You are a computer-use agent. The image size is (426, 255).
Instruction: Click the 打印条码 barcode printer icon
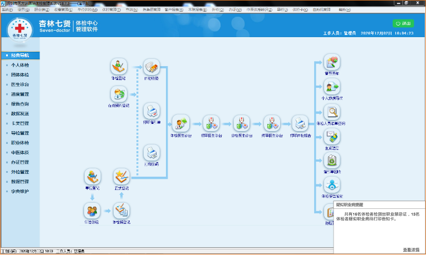pyautogui.click(x=151, y=153)
